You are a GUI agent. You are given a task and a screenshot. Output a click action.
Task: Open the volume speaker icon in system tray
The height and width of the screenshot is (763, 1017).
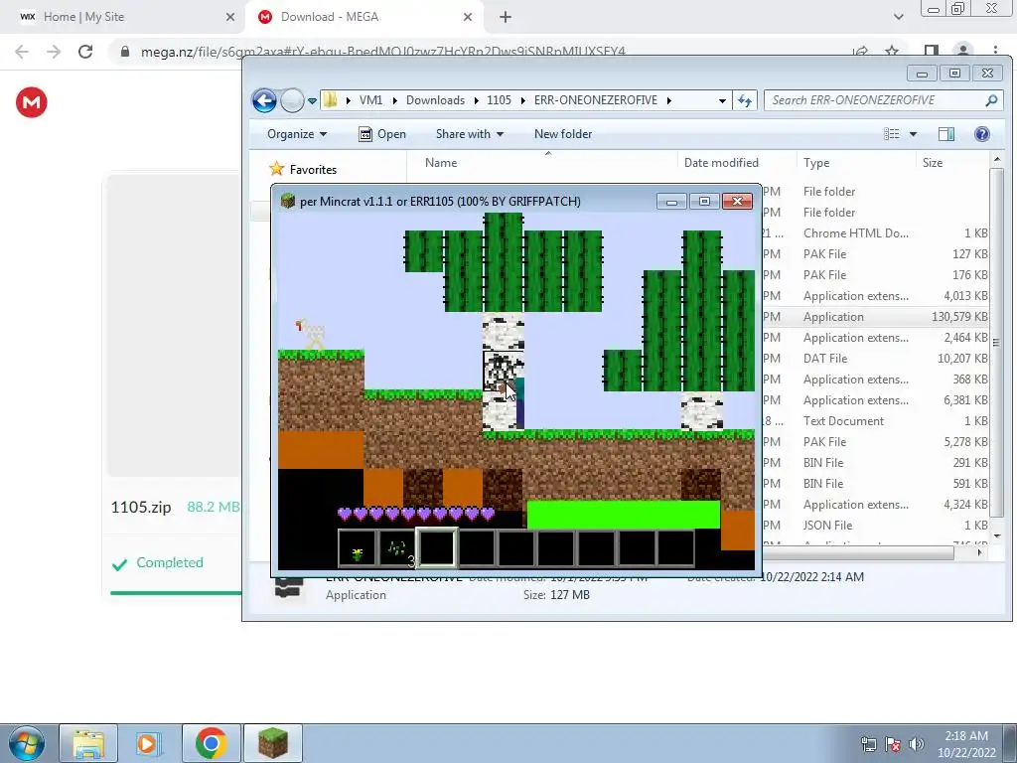pos(917,744)
